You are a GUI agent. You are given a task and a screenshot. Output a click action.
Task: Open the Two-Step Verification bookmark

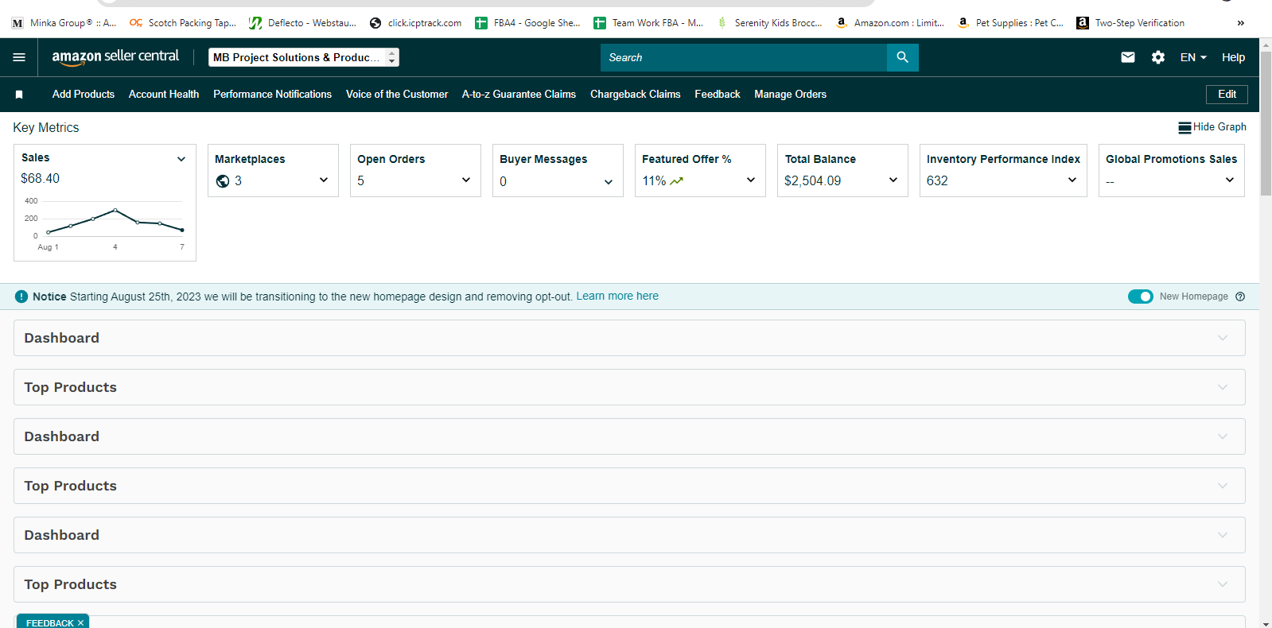point(1130,23)
